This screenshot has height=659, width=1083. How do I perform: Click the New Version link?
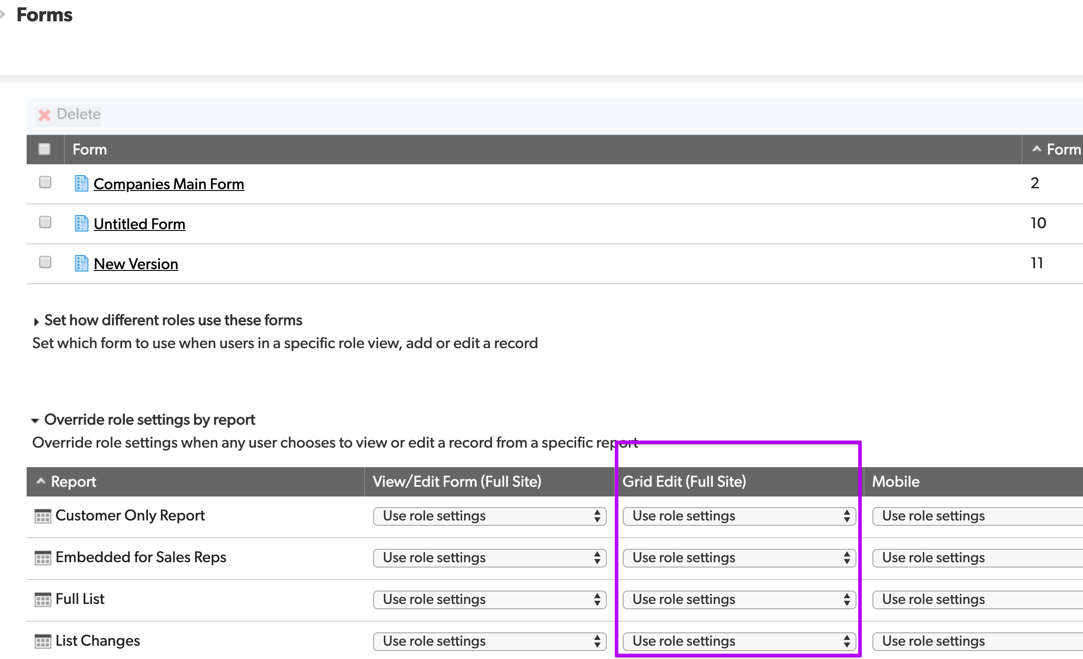(135, 264)
